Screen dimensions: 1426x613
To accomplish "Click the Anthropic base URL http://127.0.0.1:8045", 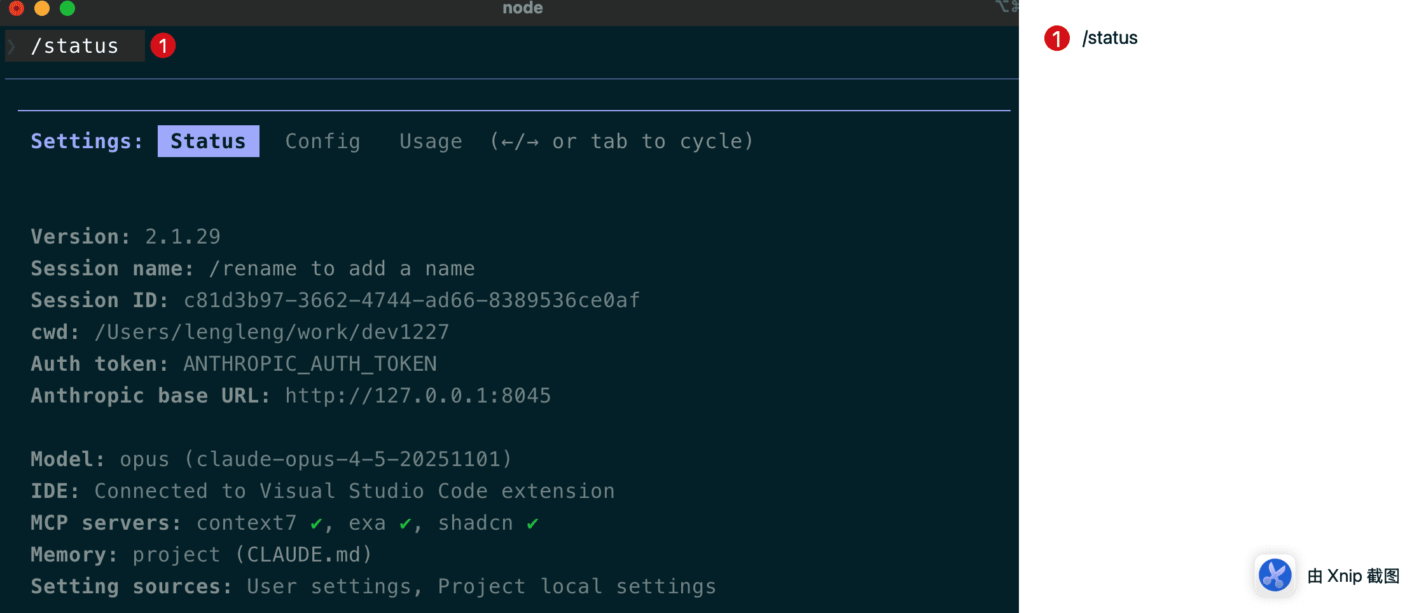I will 418,396.
